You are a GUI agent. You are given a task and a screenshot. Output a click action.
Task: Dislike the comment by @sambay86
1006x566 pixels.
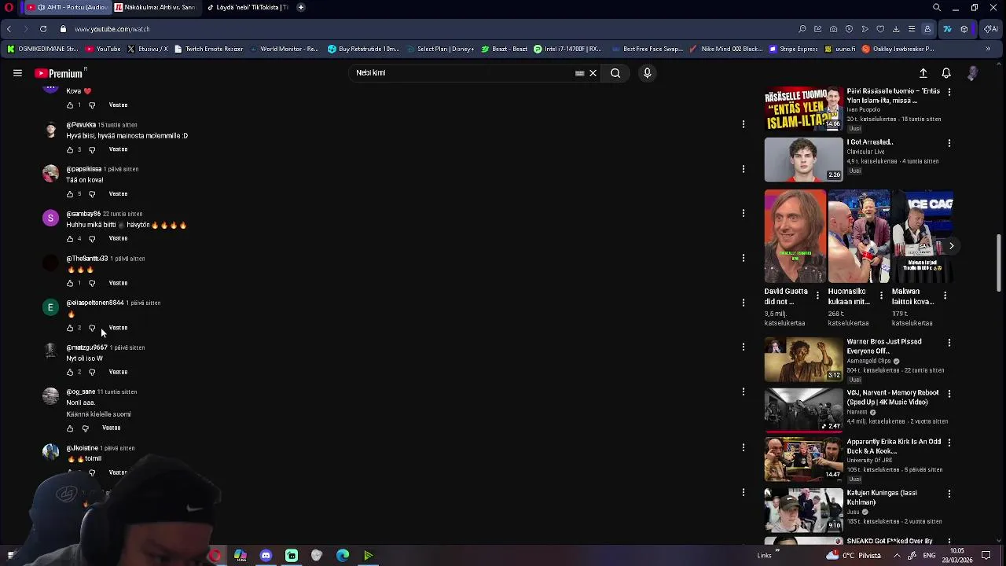92,238
